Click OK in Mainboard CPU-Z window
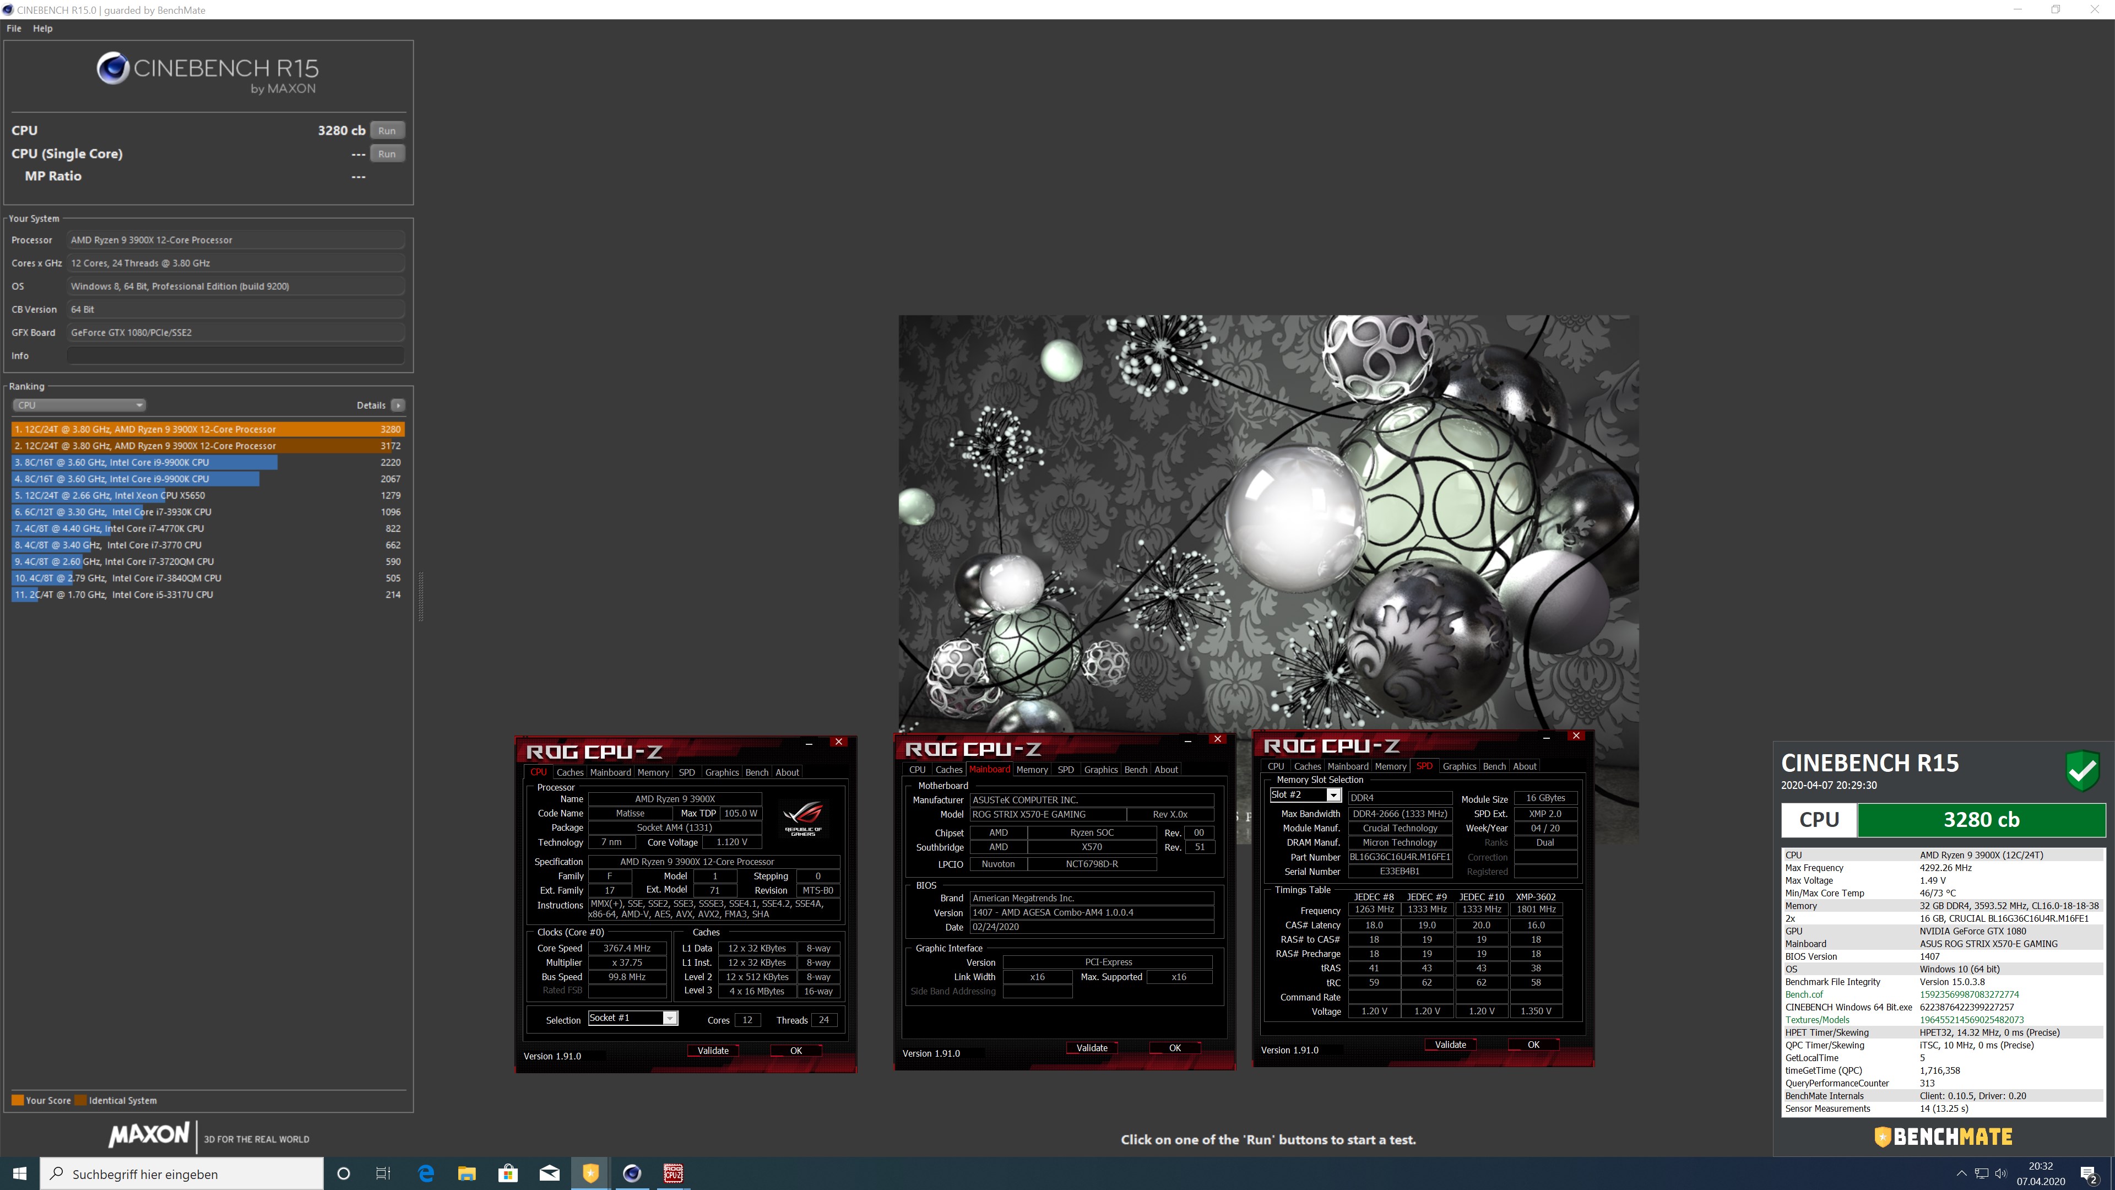This screenshot has width=2115, height=1190. [1175, 1048]
